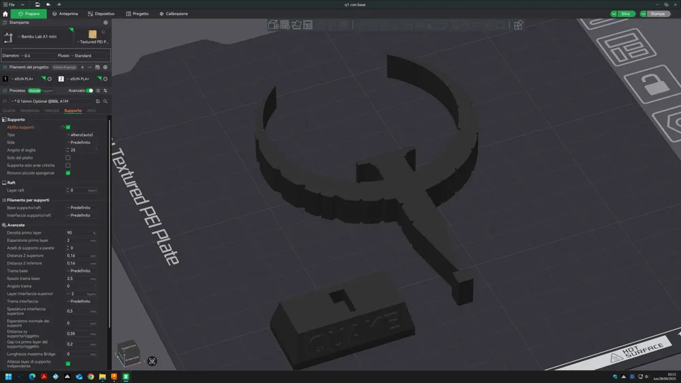Click the Assembly view icon in toolbar

tap(518, 25)
